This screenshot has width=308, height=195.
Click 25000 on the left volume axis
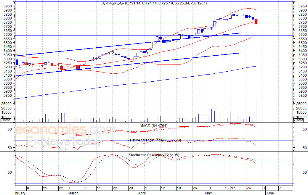(x=7, y=104)
